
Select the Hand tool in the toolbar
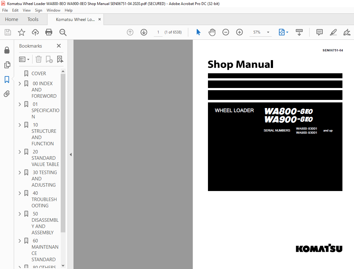pos(212,32)
